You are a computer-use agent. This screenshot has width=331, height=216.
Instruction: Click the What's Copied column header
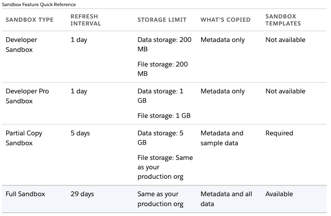225,20
